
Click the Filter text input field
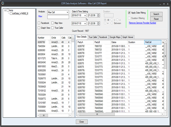[x=58, y=17]
